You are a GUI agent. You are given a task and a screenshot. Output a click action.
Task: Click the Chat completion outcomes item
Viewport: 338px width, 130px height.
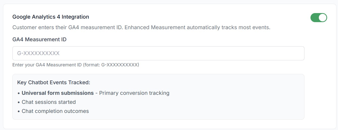point(55,111)
